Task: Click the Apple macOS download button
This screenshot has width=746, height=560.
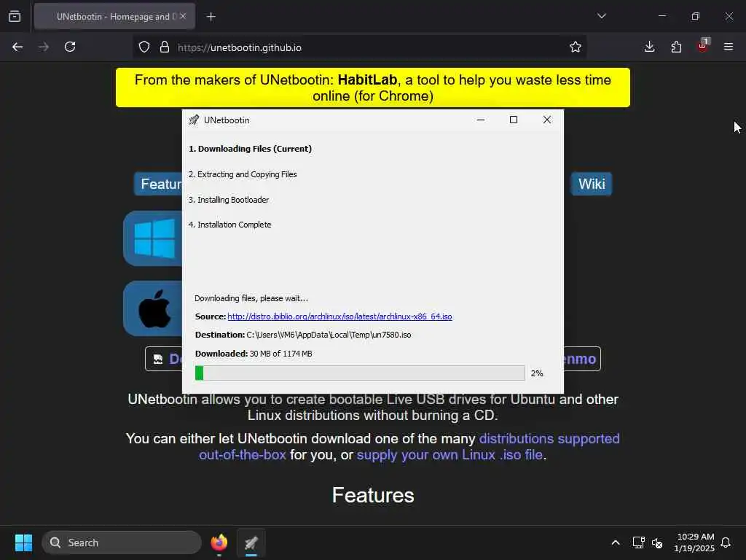Action: coord(153,308)
